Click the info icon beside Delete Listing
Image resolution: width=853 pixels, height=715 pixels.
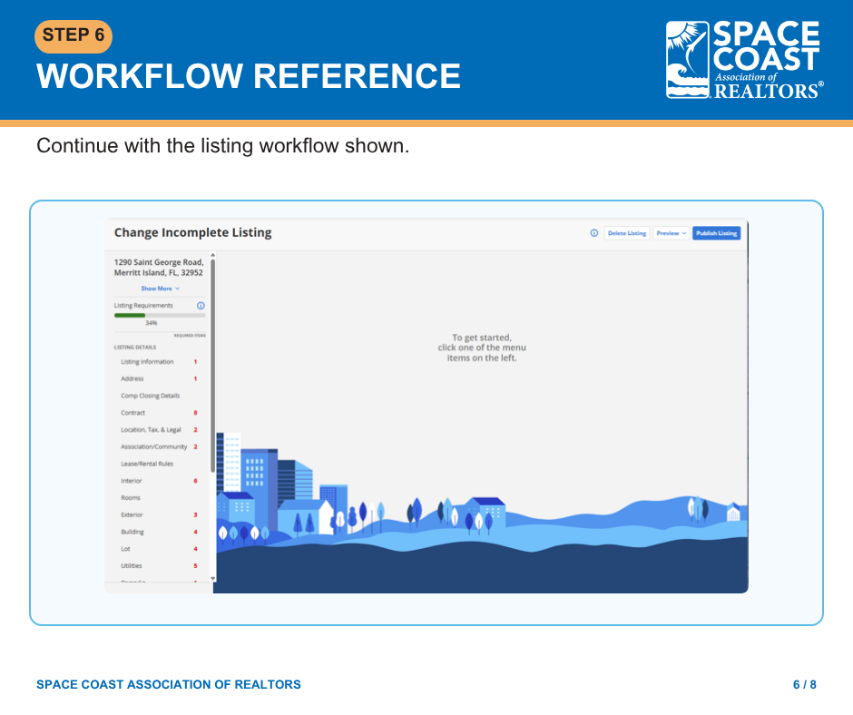[x=594, y=233]
